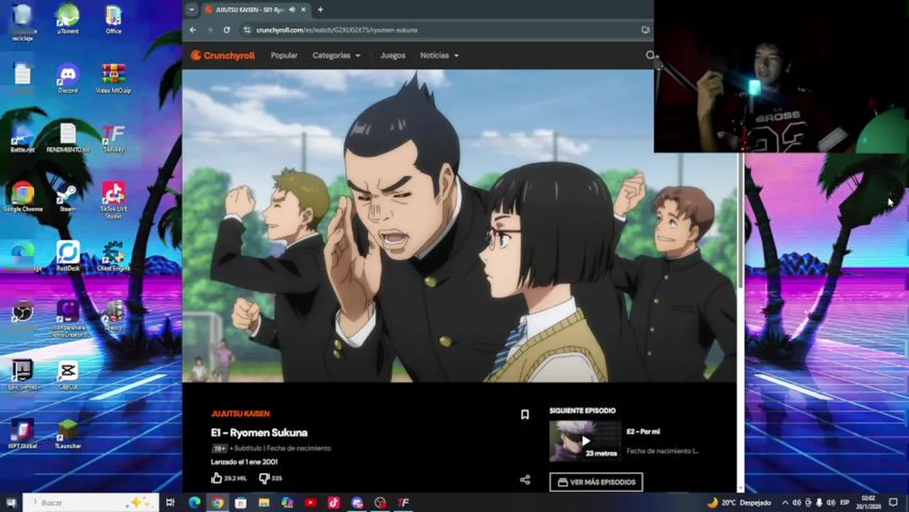Click the page vertical scrollbar

740,220
